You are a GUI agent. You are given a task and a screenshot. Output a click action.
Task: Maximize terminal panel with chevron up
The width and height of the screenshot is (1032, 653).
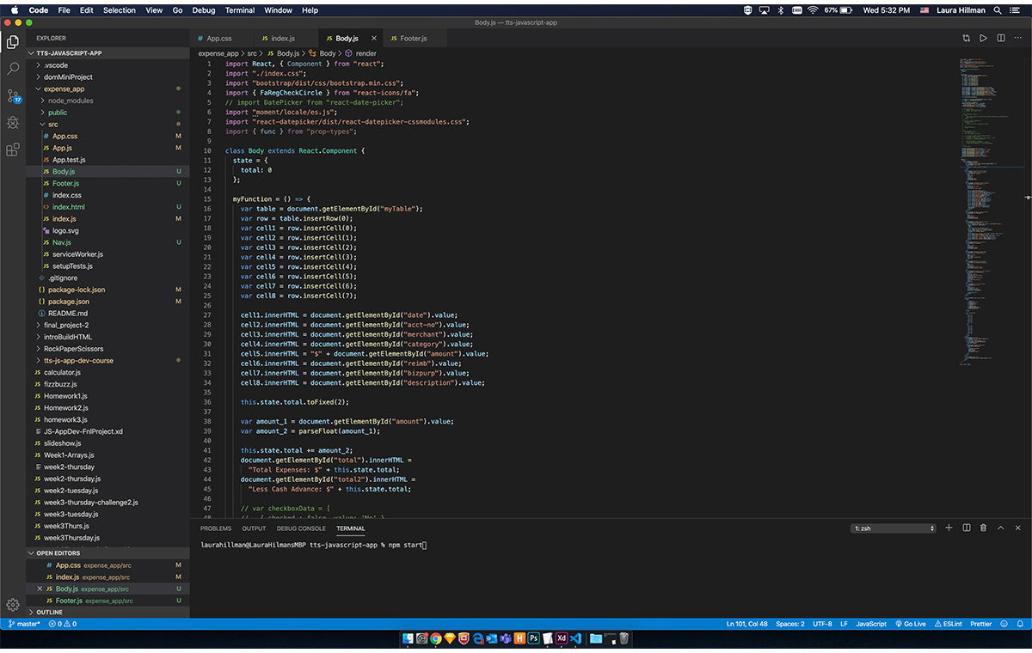pos(1000,528)
